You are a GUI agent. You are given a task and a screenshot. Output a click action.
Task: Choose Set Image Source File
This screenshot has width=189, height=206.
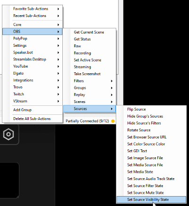pyautogui.click(x=151, y=158)
